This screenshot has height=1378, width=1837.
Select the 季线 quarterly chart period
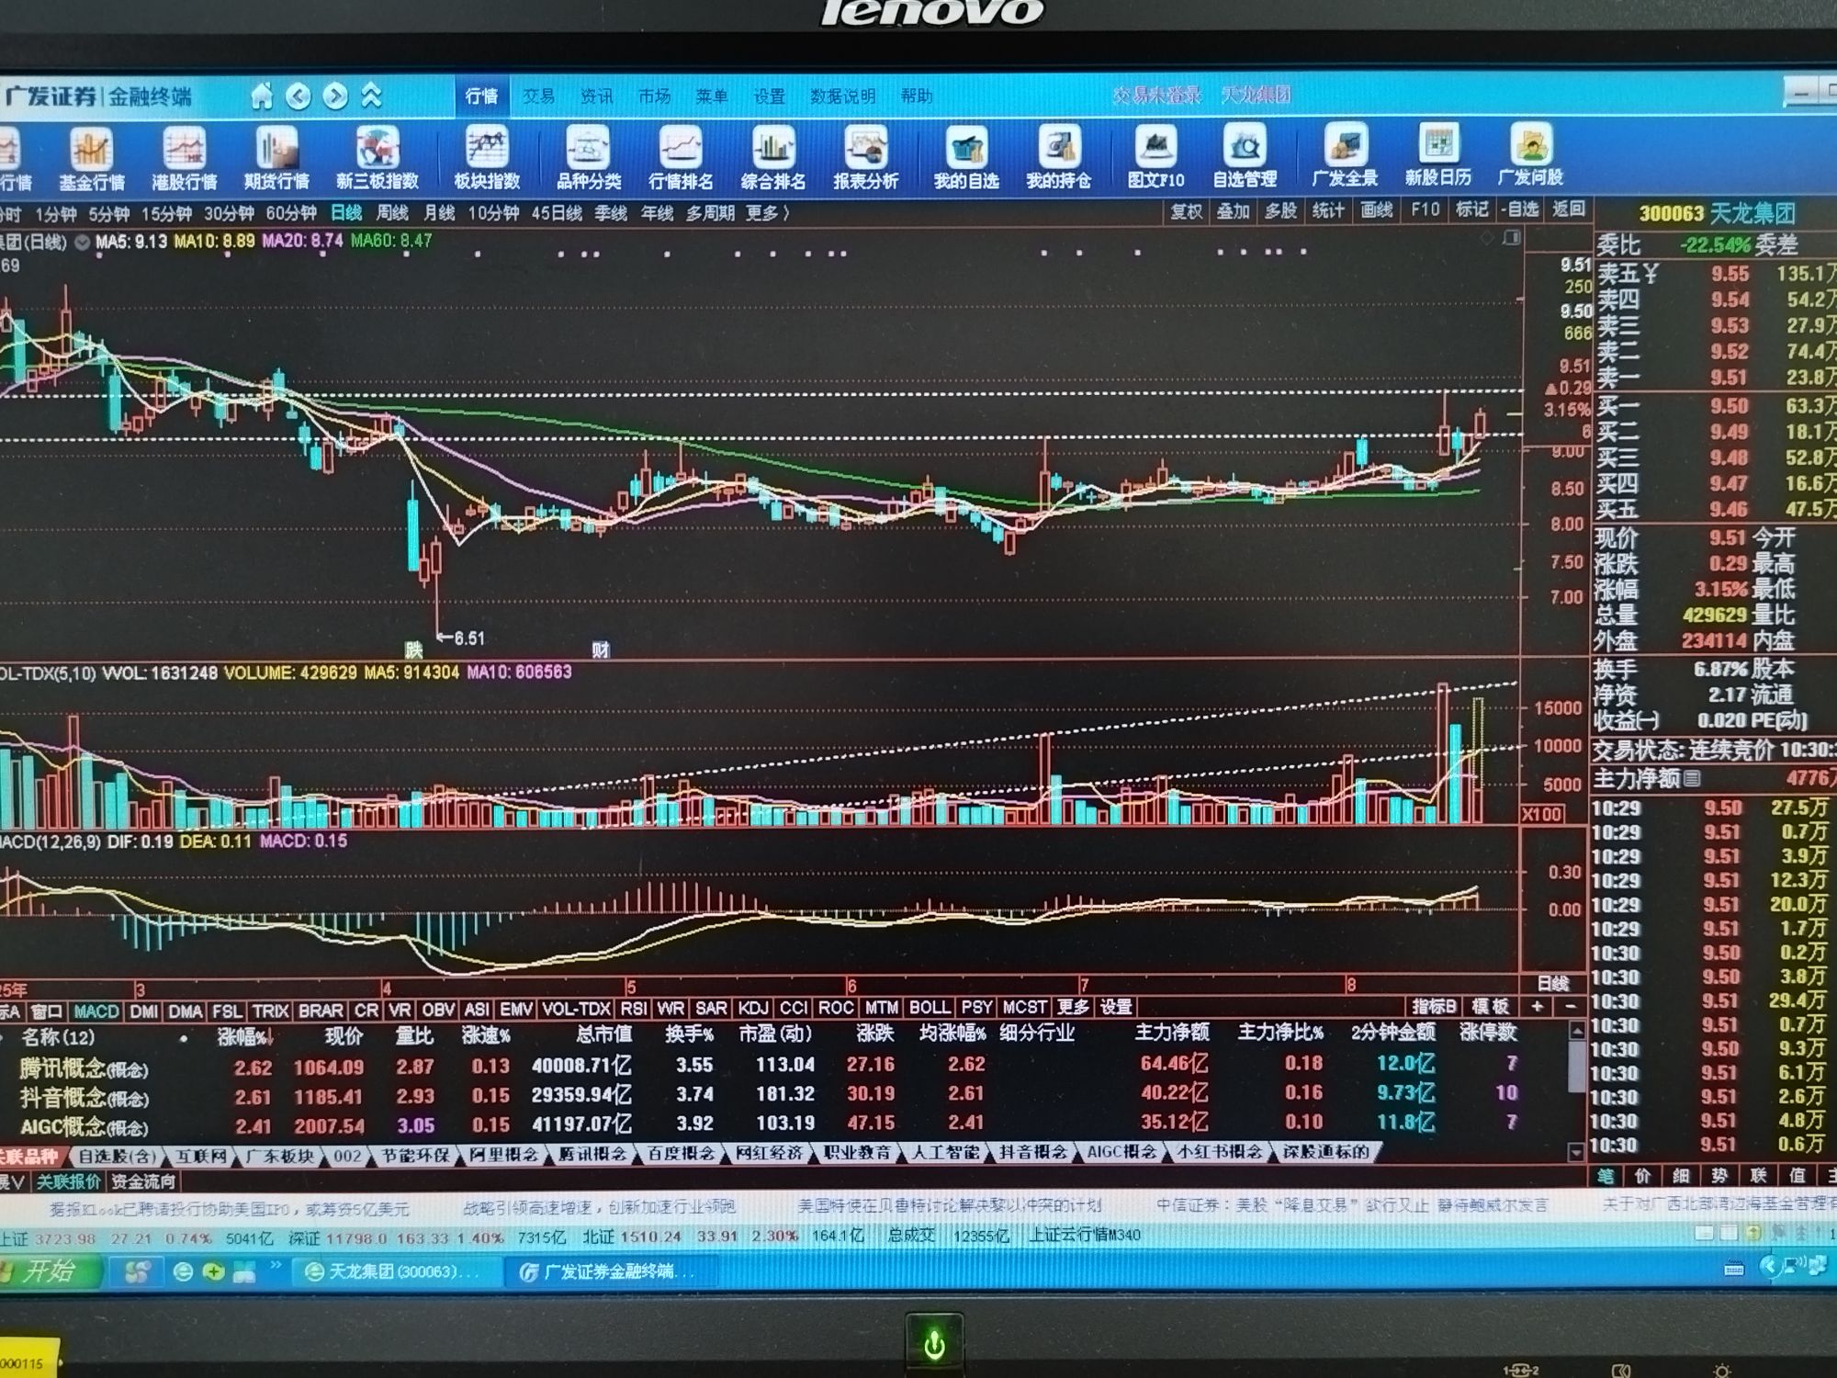(x=611, y=213)
